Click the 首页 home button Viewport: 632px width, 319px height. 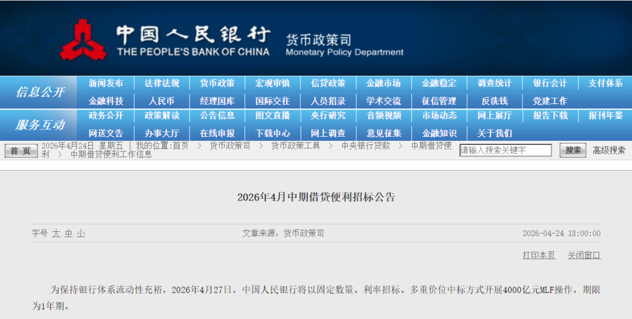pyautogui.click(x=21, y=151)
